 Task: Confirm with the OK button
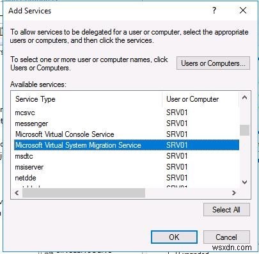(174, 237)
